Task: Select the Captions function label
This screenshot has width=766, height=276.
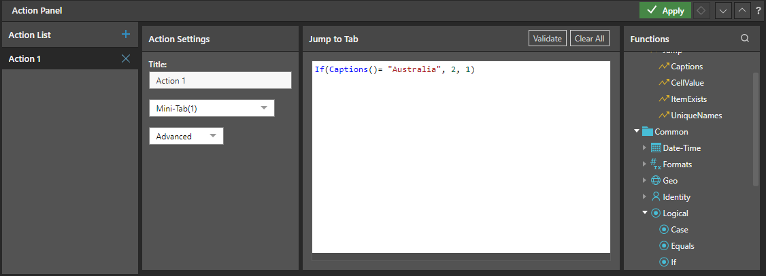Action: click(687, 66)
